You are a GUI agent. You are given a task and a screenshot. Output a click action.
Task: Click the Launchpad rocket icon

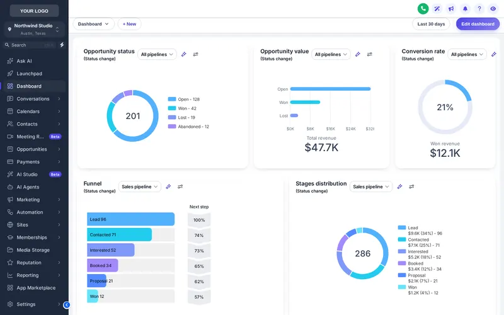[x=10, y=74]
